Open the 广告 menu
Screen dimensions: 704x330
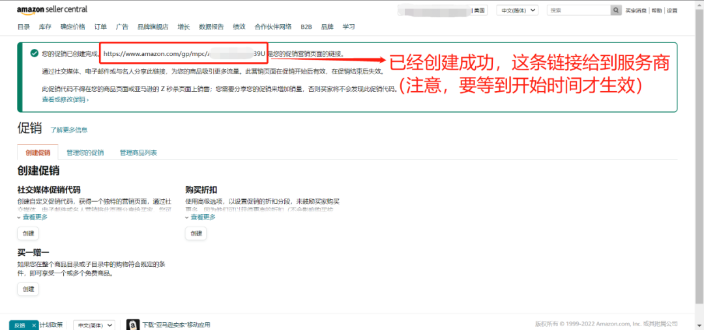pyautogui.click(x=122, y=27)
